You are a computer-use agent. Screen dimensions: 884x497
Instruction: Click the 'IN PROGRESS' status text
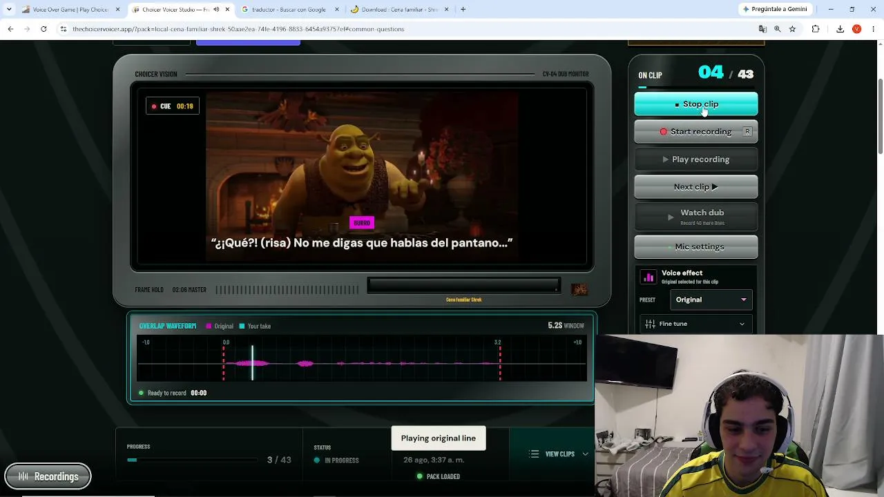[x=341, y=460]
